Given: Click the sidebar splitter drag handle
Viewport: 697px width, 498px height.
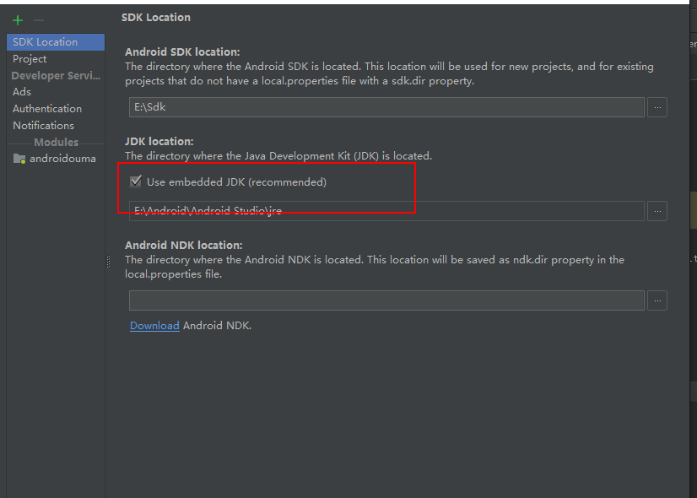Looking at the screenshot, I should pos(108,263).
